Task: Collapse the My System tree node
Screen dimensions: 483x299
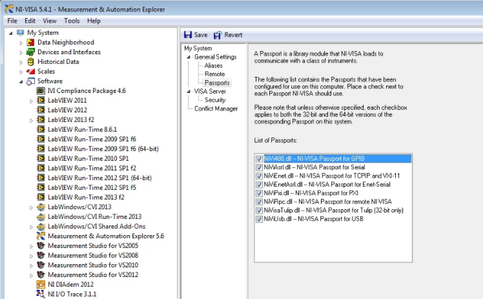Action: point(11,33)
